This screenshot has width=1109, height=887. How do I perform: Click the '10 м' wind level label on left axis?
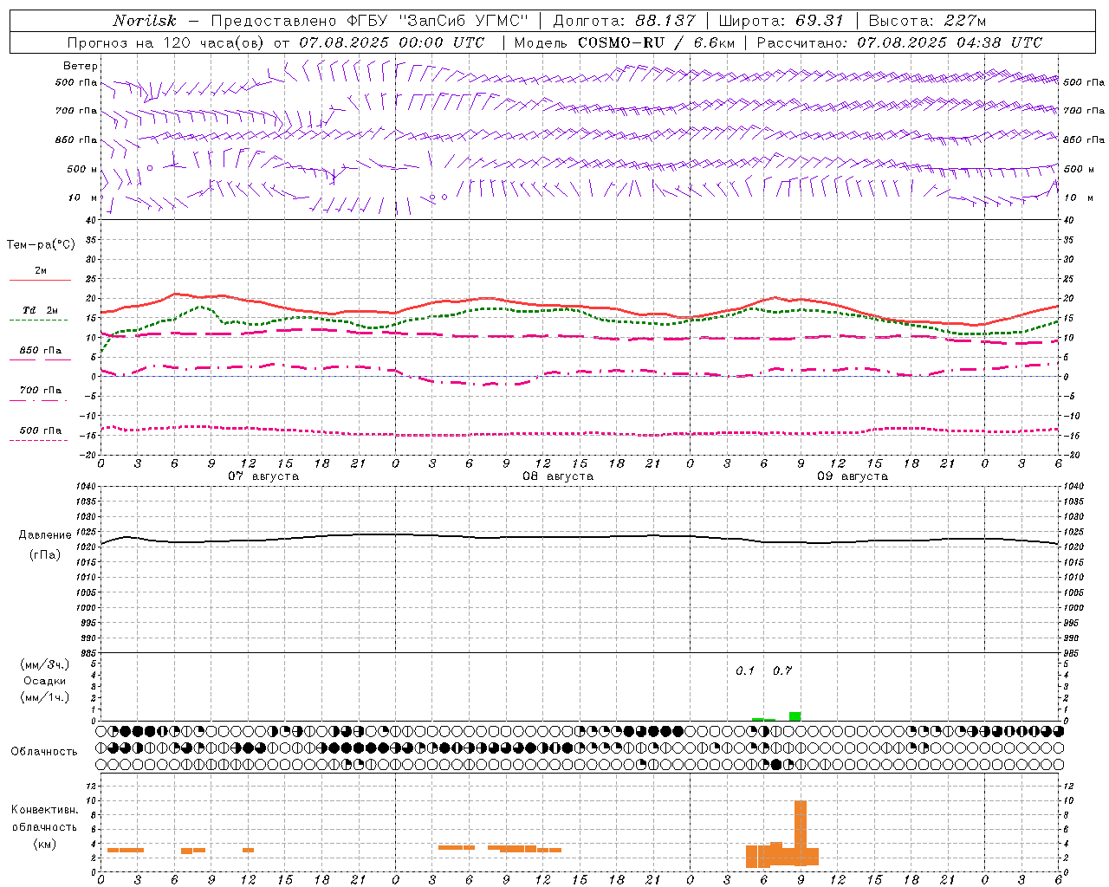[83, 197]
